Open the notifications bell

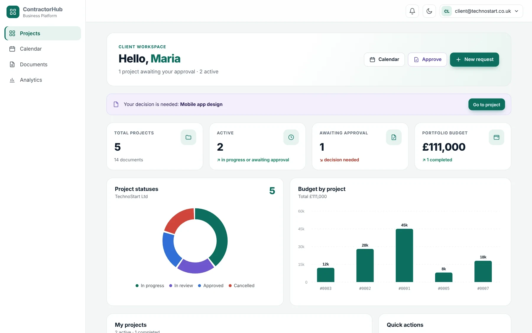click(x=412, y=11)
